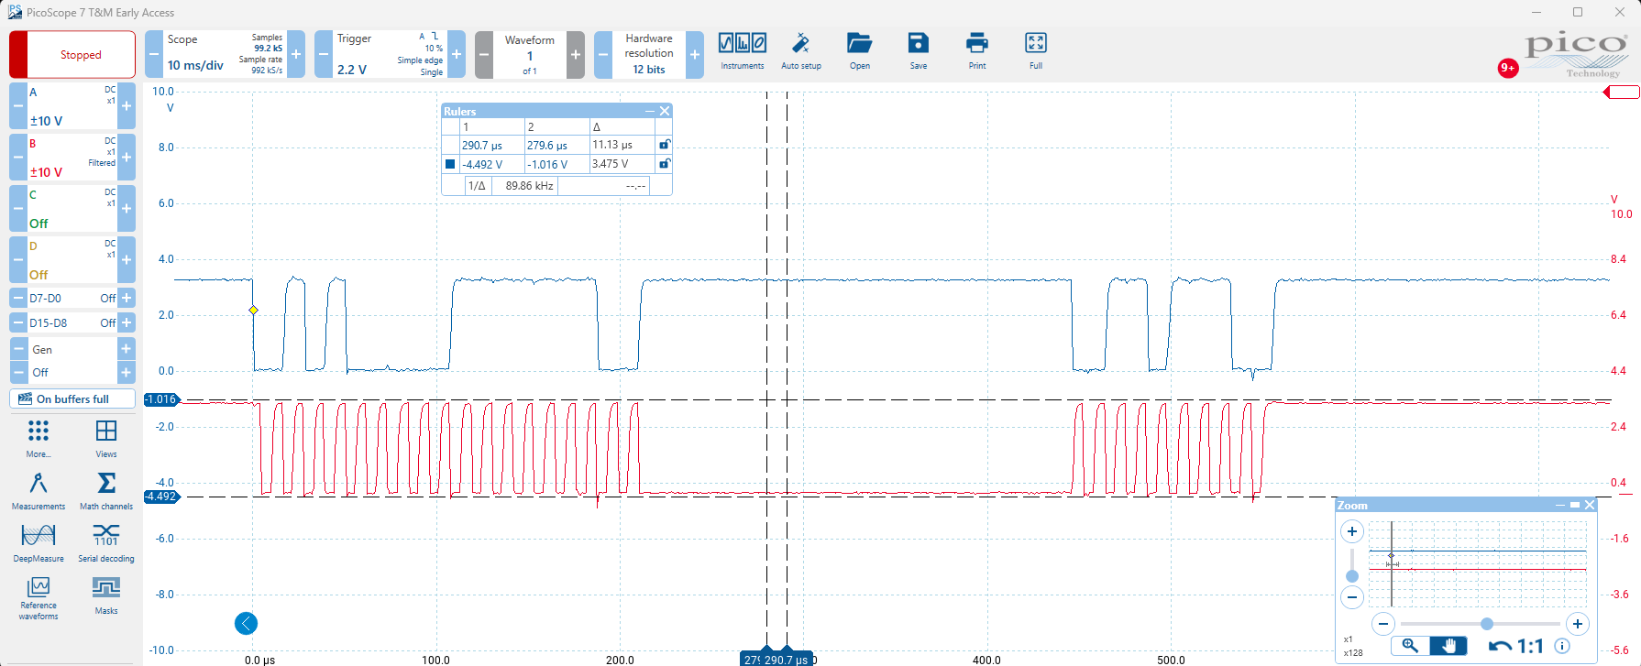Increase Scope timebase
The width and height of the screenshot is (1641, 666).
coord(296,54)
